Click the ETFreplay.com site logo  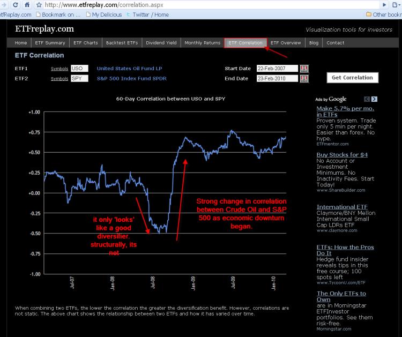click(x=44, y=29)
